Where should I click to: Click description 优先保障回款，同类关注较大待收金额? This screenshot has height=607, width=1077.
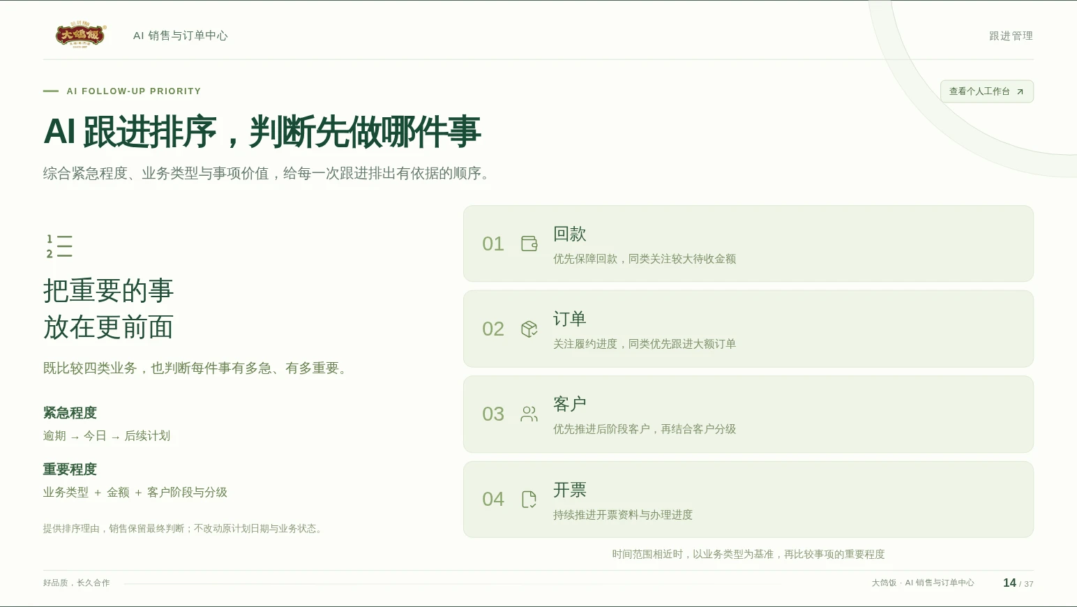pyautogui.click(x=645, y=259)
